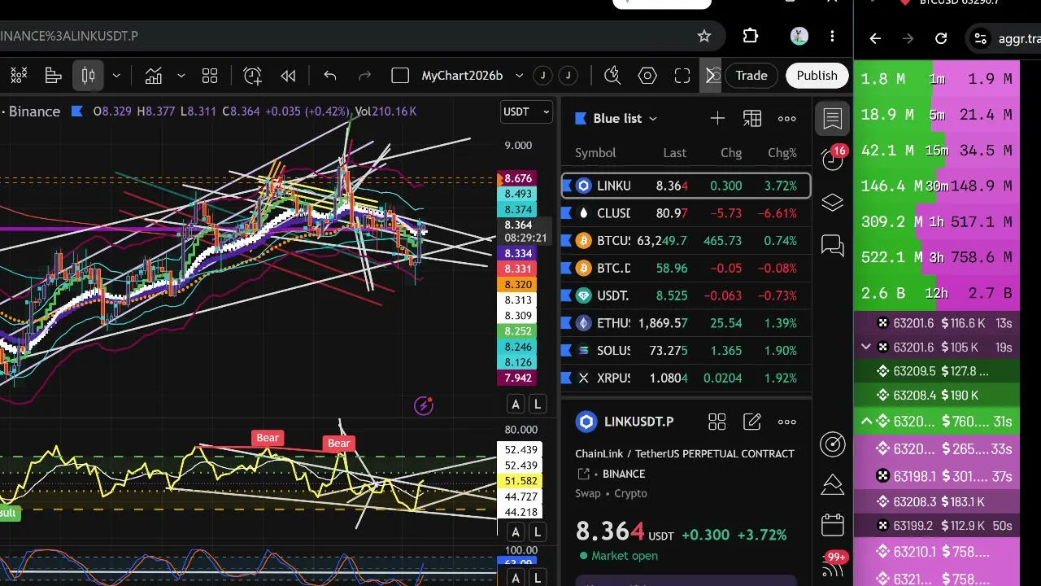This screenshot has height=586, width=1041.
Task: Create an alert with the clock-plus icon
Action: [x=253, y=76]
